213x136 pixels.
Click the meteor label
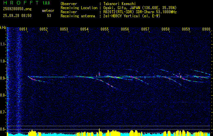tap(48, 11)
